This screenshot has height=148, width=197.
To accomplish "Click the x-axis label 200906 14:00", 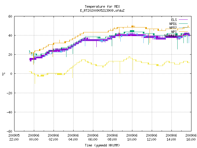I will pos(171,138).
